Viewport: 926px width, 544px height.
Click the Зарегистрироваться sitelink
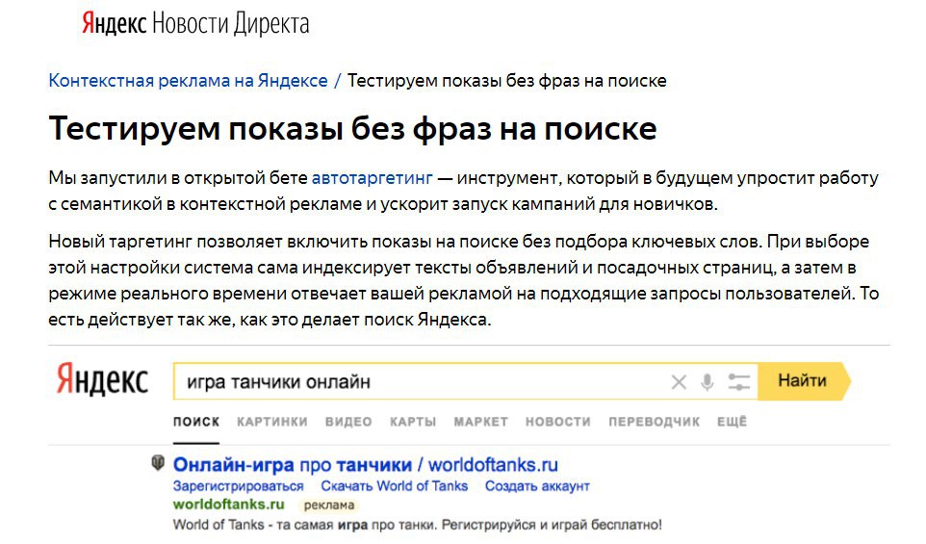(238, 486)
